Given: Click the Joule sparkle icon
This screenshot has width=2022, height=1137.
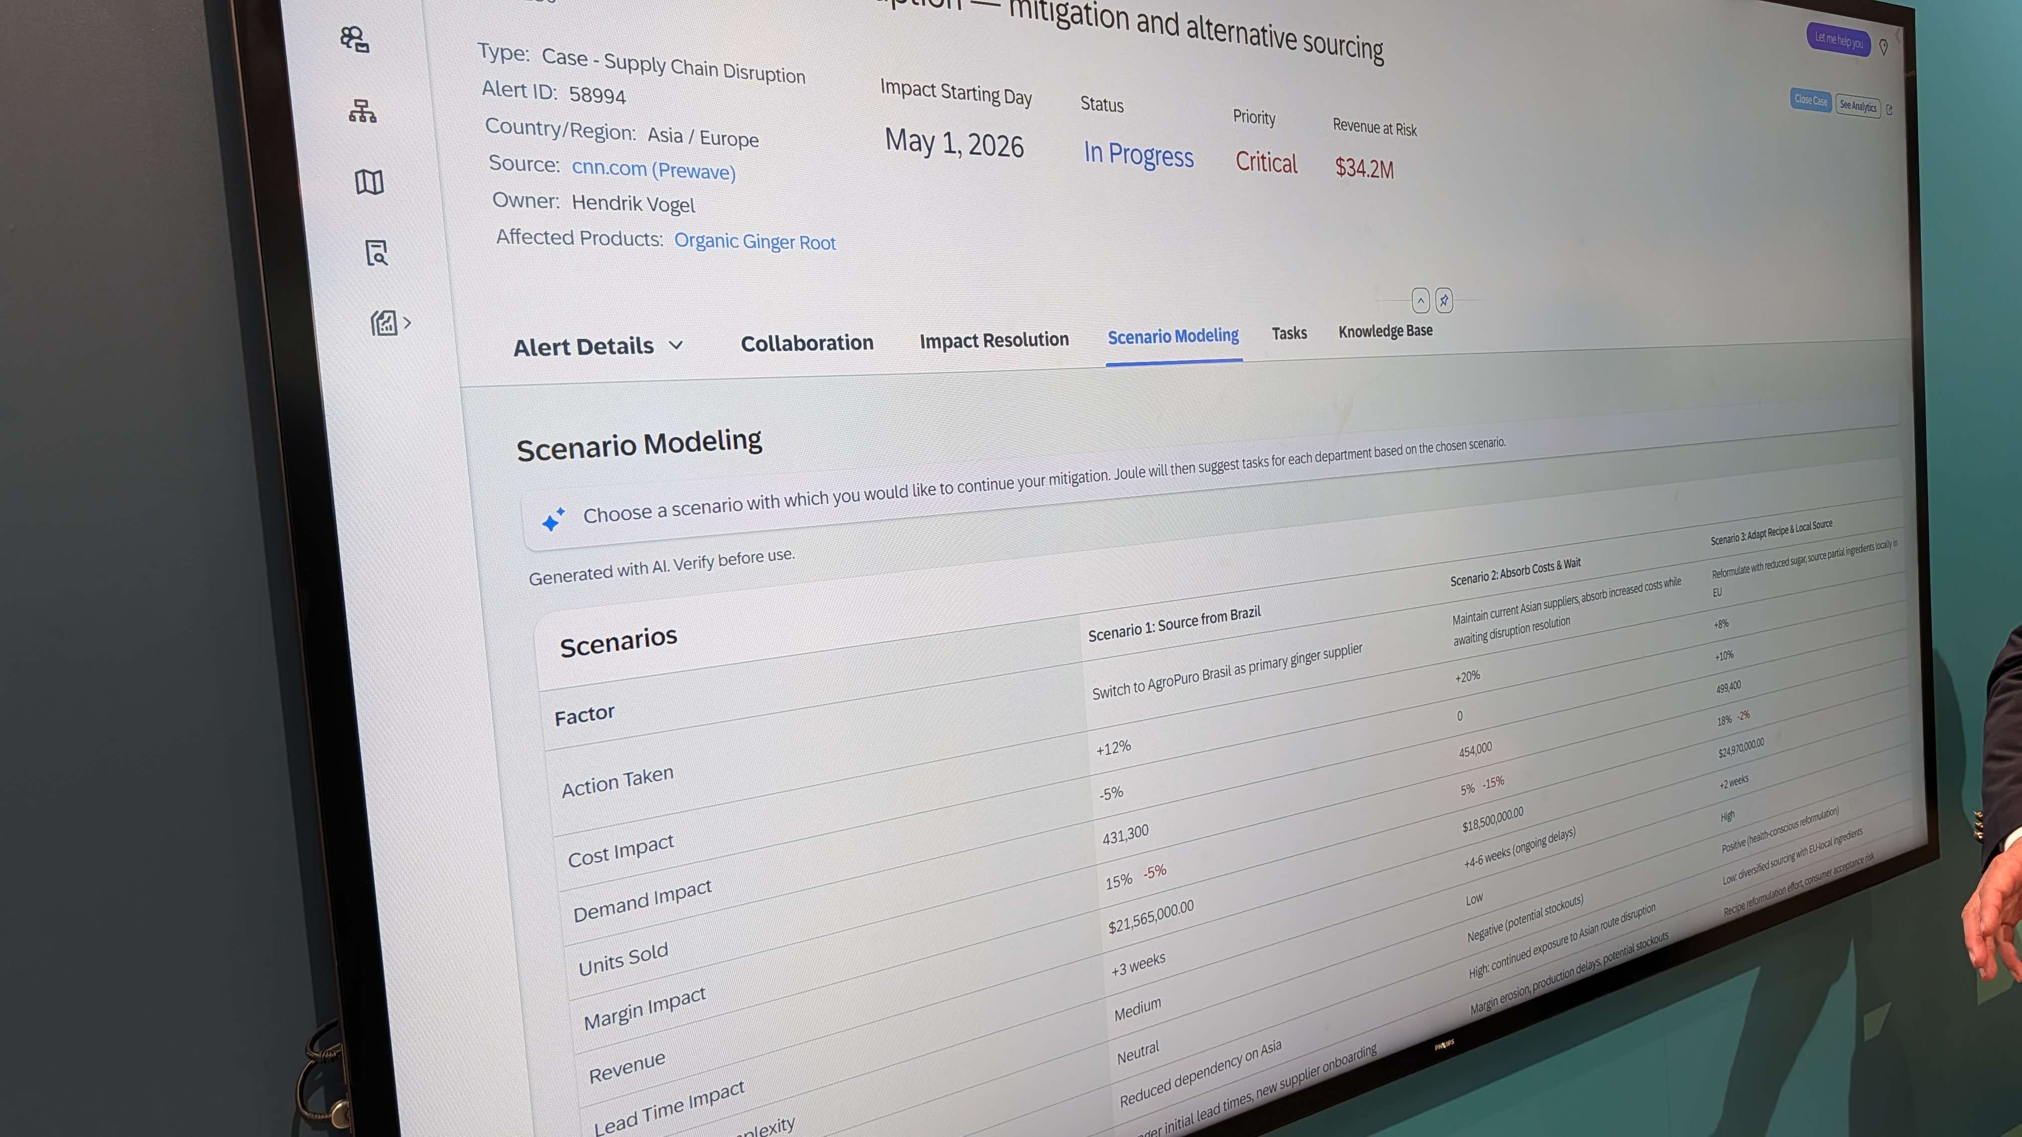Looking at the screenshot, I should click(x=553, y=519).
